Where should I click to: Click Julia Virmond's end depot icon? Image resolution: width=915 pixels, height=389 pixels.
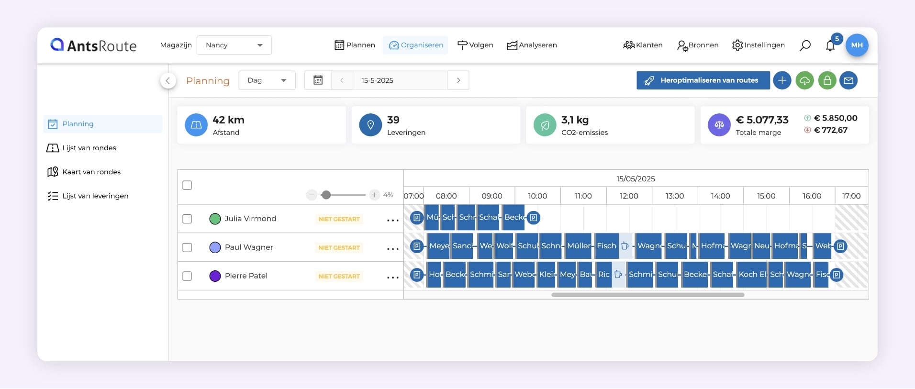click(534, 218)
